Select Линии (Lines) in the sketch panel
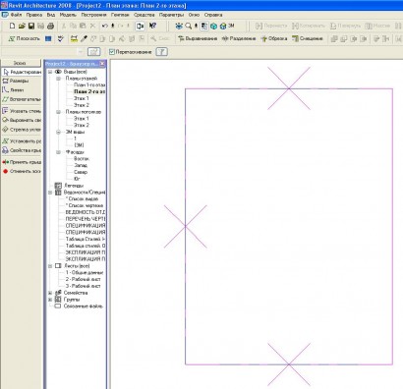Screen dimensions: 403x389 click(13, 90)
